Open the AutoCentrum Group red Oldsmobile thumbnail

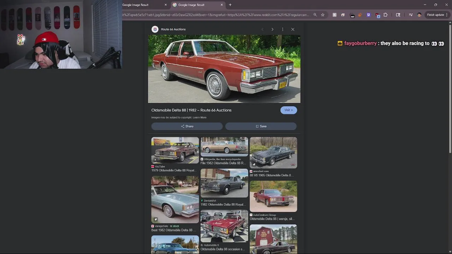tap(273, 196)
